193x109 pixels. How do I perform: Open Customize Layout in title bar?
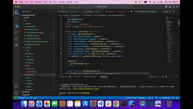[x=177, y=7]
